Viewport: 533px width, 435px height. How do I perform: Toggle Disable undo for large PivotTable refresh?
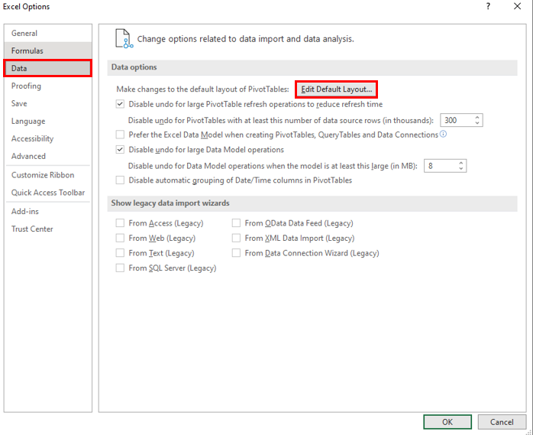click(x=120, y=104)
